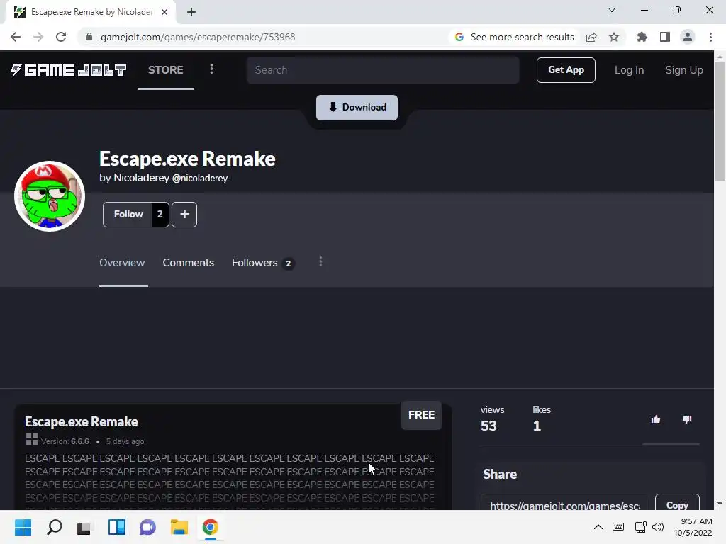This screenshot has width=726, height=544.
Task: Select the Escape.exe Remake browser tab
Action: [91, 12]
